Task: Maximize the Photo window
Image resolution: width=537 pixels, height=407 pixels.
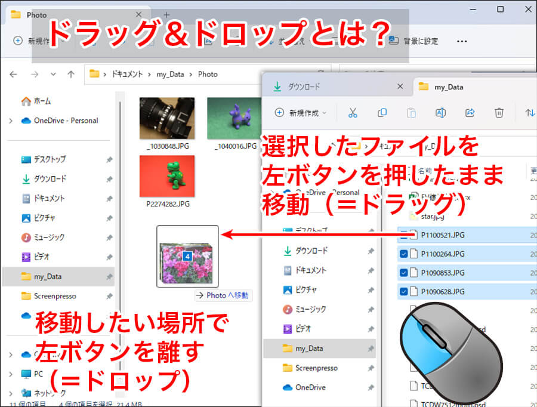Action: click(x=501, y=10)
